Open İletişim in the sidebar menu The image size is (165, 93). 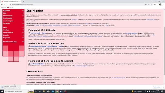6,24
